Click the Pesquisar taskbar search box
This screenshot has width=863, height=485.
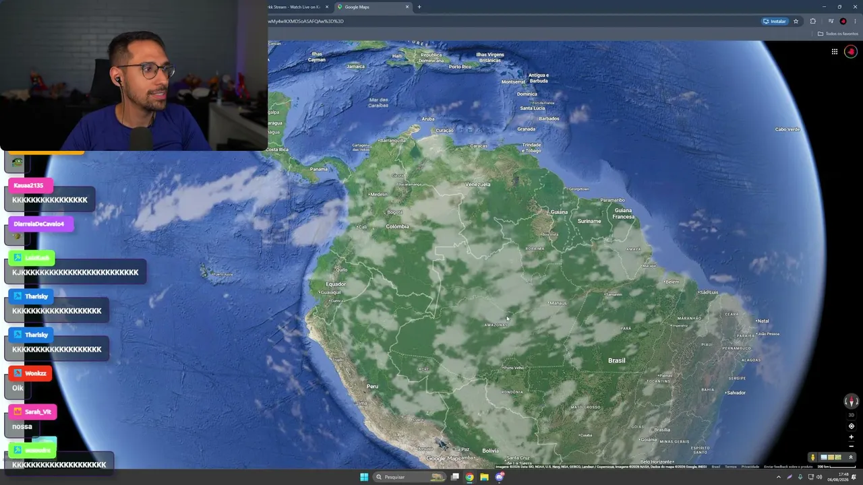[x=410, y=477]
